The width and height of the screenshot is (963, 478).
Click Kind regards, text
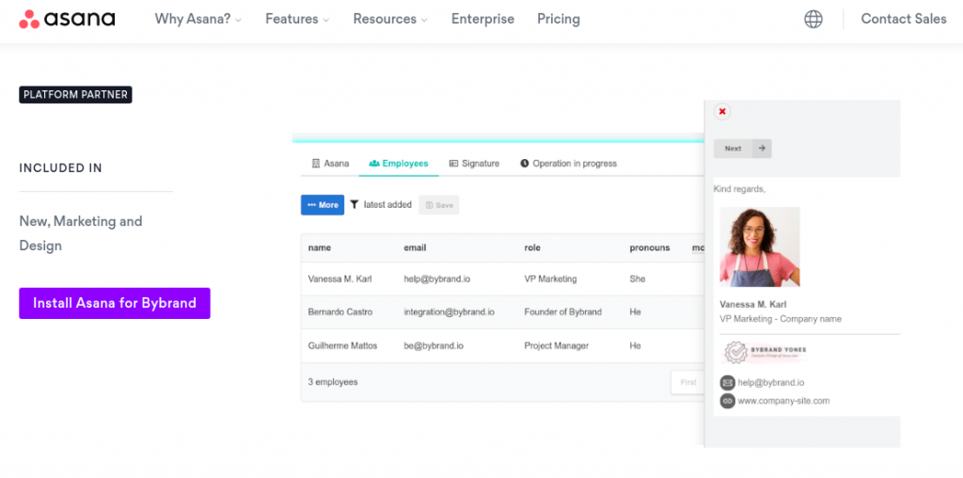pos(739,189)
